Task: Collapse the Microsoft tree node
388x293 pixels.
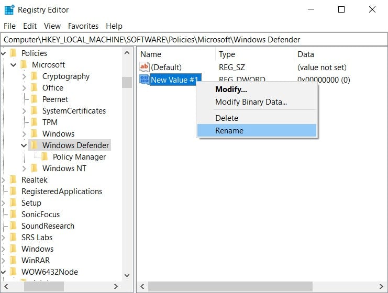Action: click(x=14, y=65)
